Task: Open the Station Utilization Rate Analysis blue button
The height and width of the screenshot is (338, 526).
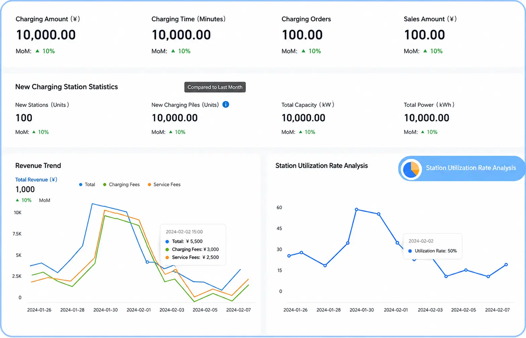Action: coord(462,168)
